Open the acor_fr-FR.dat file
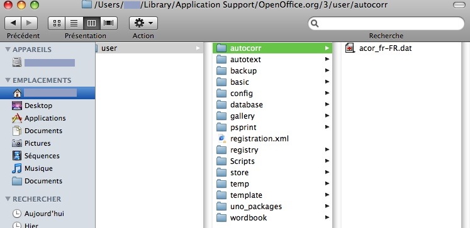Screen dimensions: 470x228 (x=379, y=48)
